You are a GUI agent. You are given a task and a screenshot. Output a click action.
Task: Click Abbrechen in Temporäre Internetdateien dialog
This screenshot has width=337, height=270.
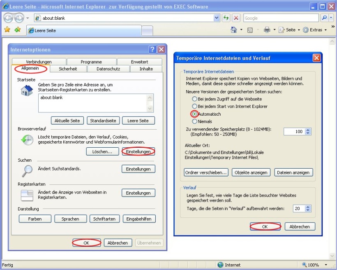(x=300, y=226)
